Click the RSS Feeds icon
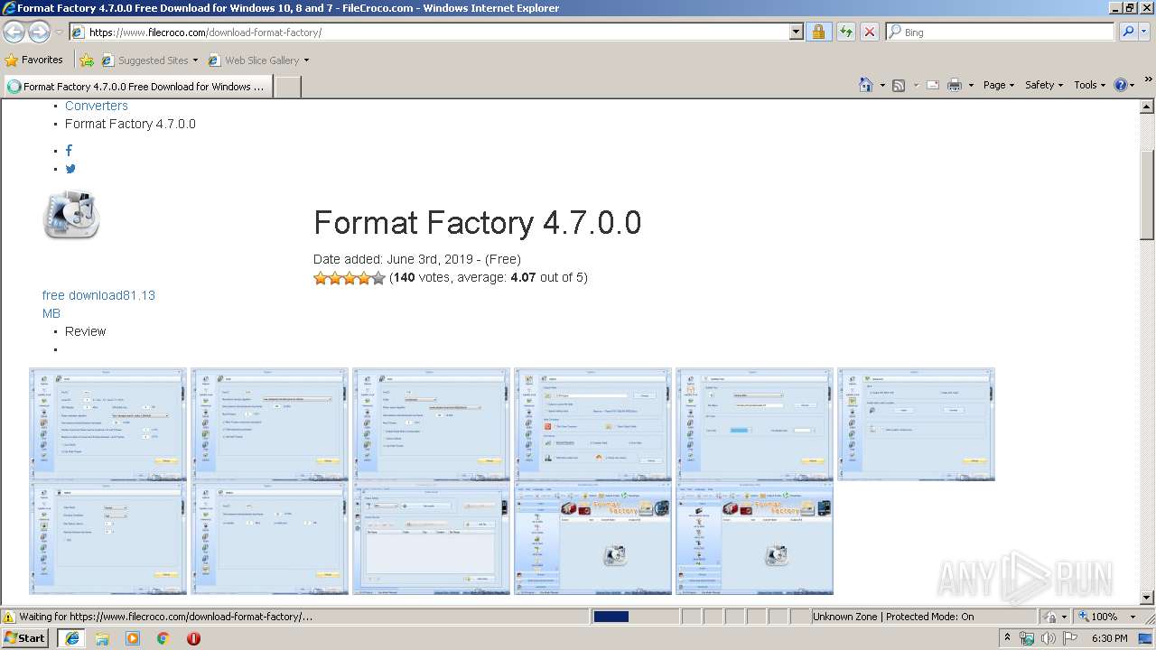This screenshot has height=650, width=1156. [899, 85]
